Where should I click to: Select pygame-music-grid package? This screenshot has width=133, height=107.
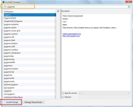[x=30, y=31]
